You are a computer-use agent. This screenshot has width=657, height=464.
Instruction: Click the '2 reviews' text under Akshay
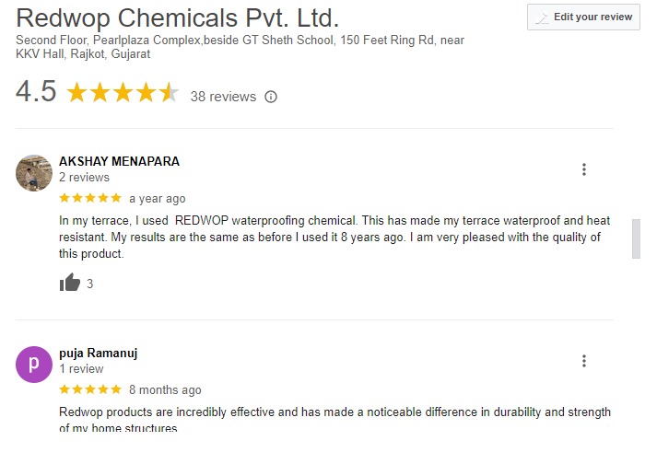click(84, 177)
